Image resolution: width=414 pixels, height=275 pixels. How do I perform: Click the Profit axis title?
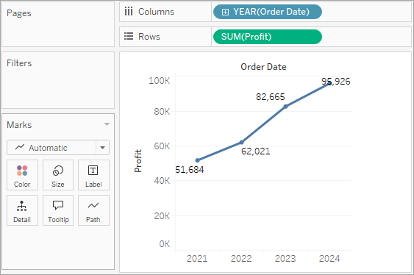pos(138,161)
